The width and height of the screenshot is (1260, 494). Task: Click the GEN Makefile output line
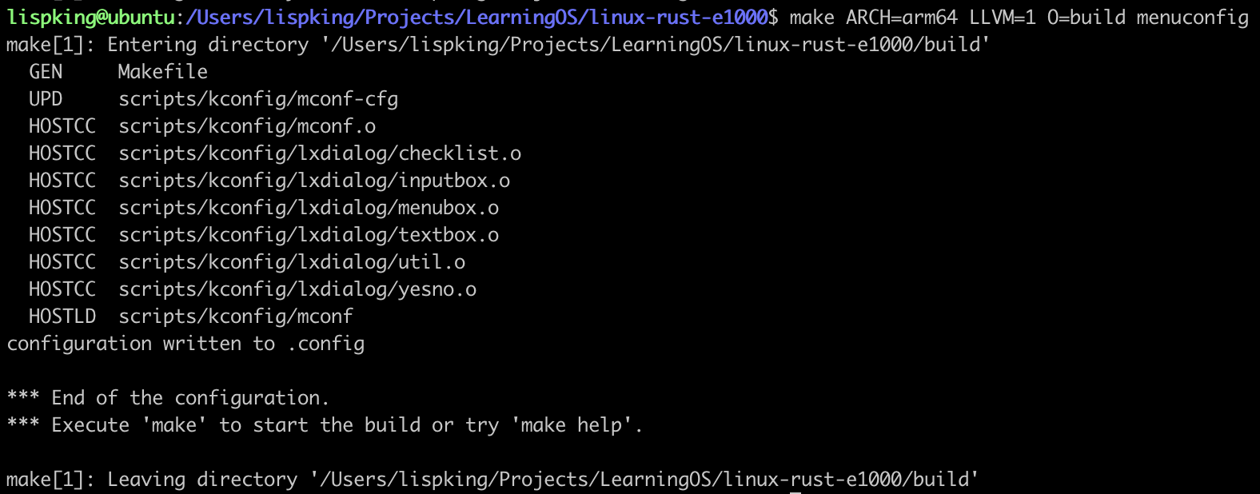point(118,72)
